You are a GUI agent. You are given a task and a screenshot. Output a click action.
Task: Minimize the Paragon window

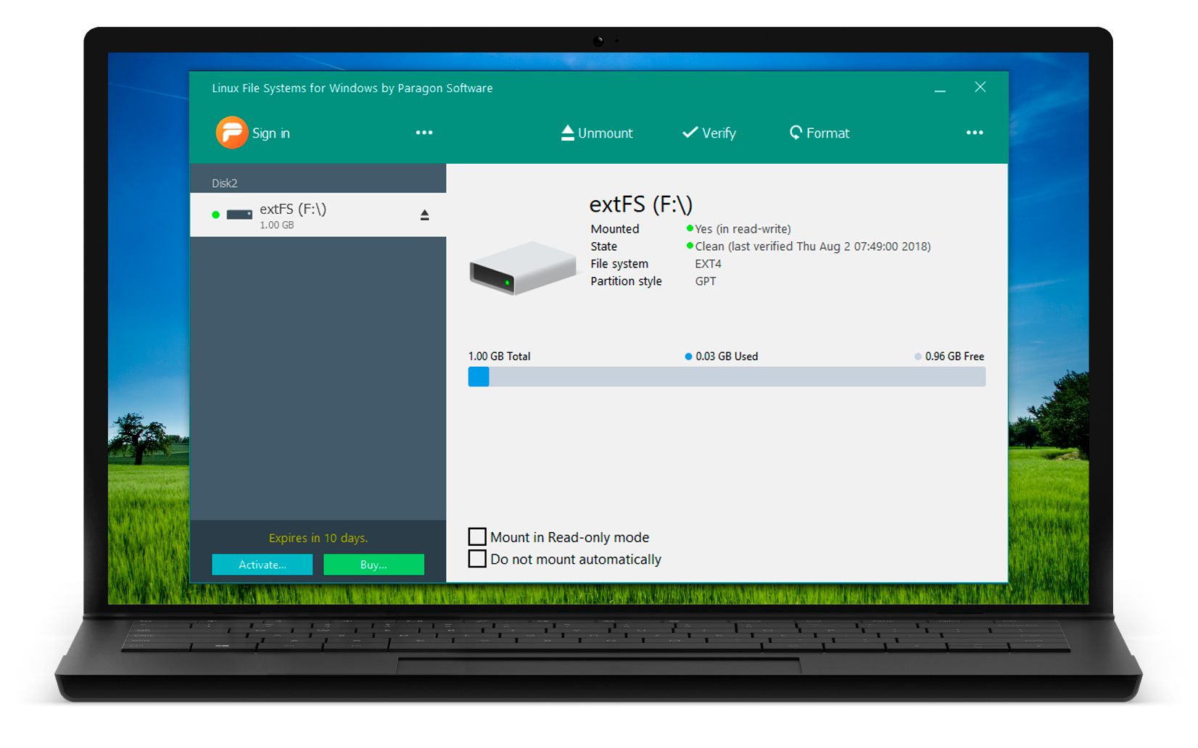940,89
